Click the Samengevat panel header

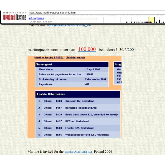(72, 64)
